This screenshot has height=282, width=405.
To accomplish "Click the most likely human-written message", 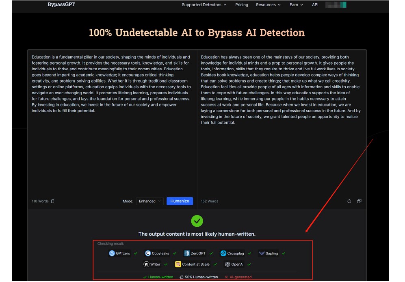I will click(197, 234).
